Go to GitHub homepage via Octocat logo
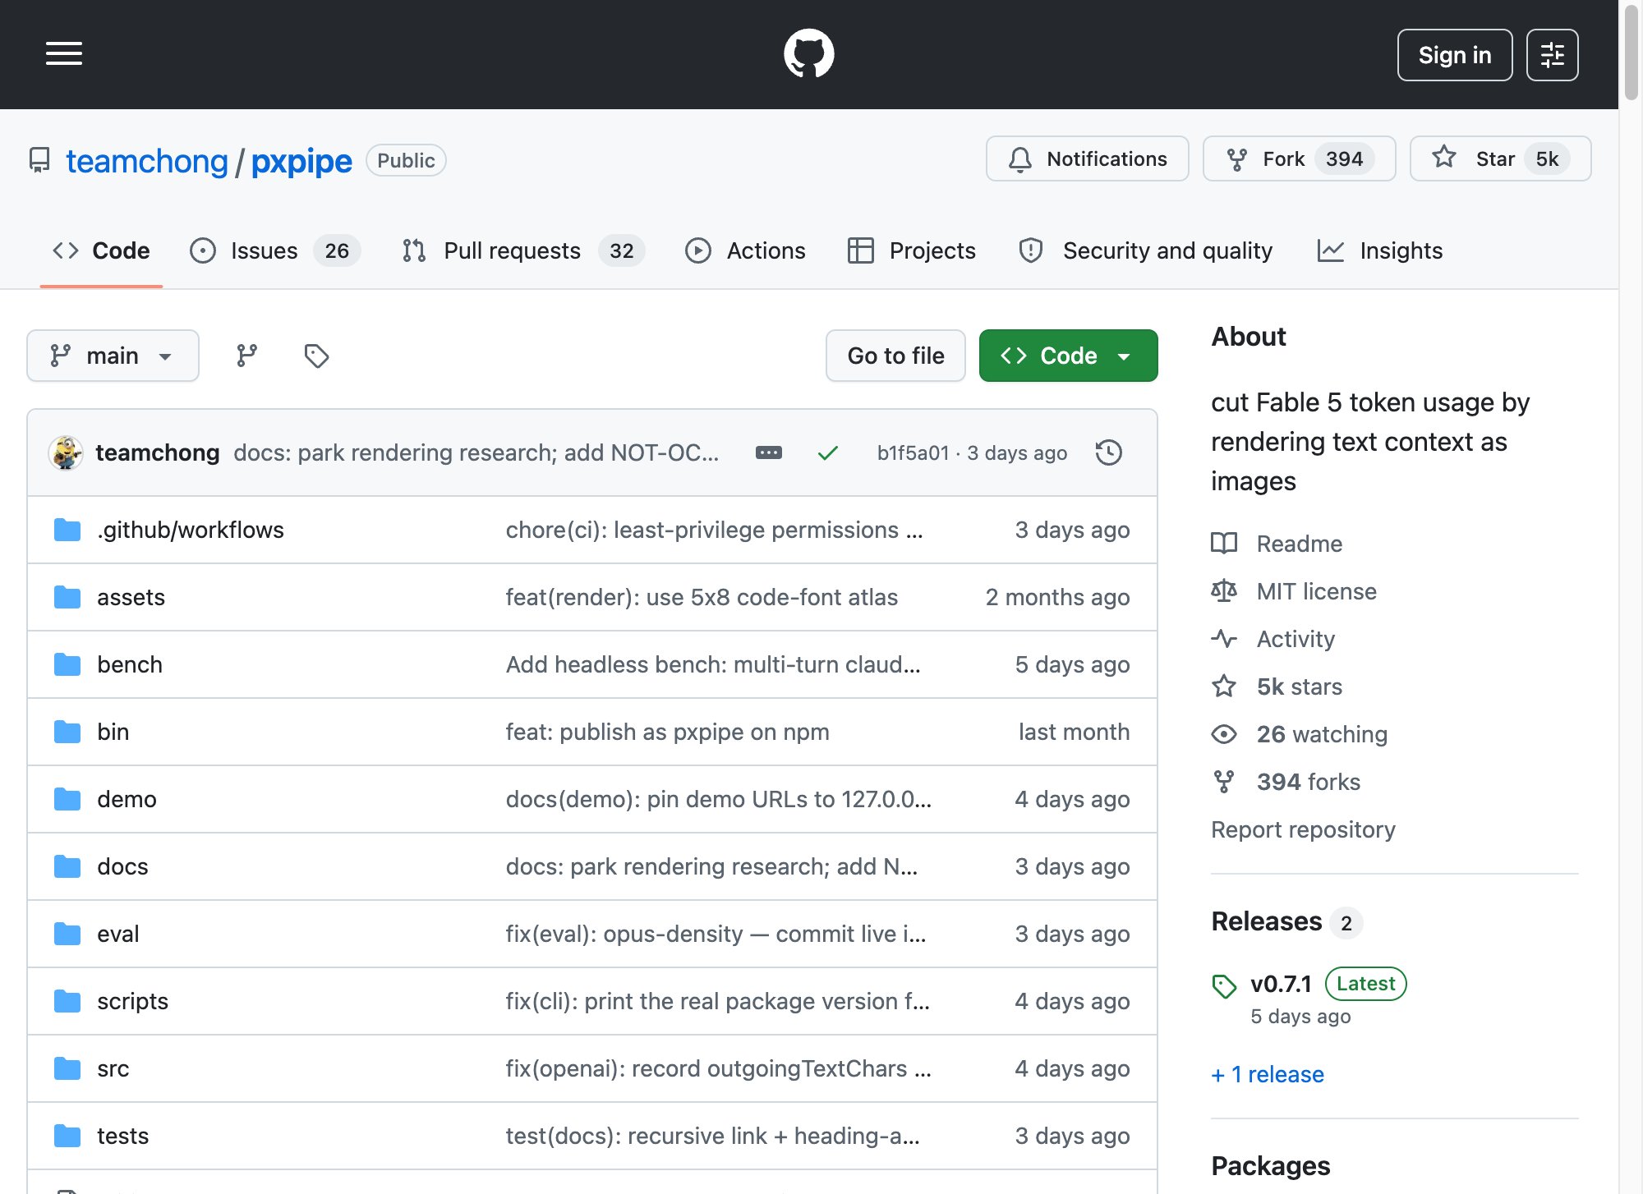 pos(809,54)
